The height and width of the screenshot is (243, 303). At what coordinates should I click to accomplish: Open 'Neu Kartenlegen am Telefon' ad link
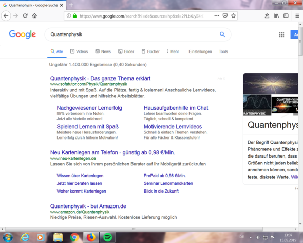click(x=112, y=153)
